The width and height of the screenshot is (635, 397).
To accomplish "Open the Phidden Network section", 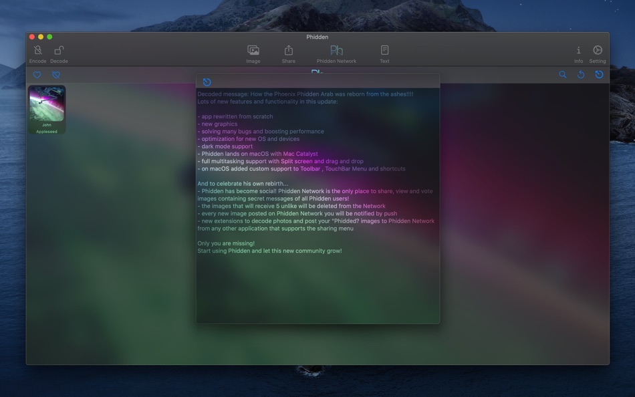I will (336, 54).
